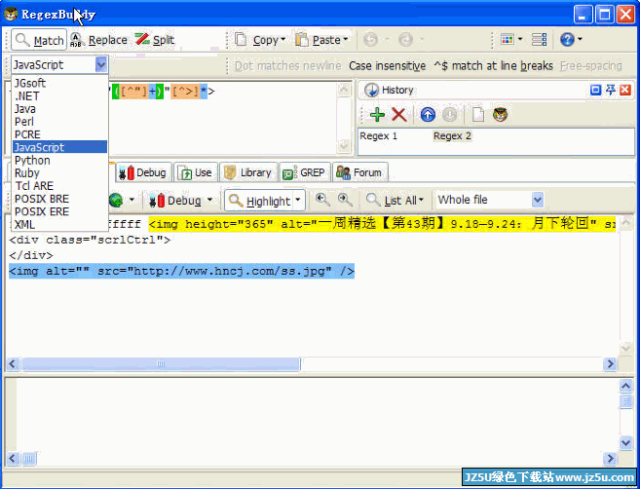Open the Highlight dropdown arrow
The image size is (640, 489).
[298, 201]
